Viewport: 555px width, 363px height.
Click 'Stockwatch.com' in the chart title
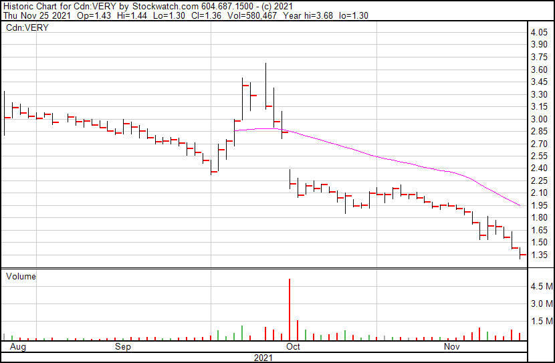point(165,7)
